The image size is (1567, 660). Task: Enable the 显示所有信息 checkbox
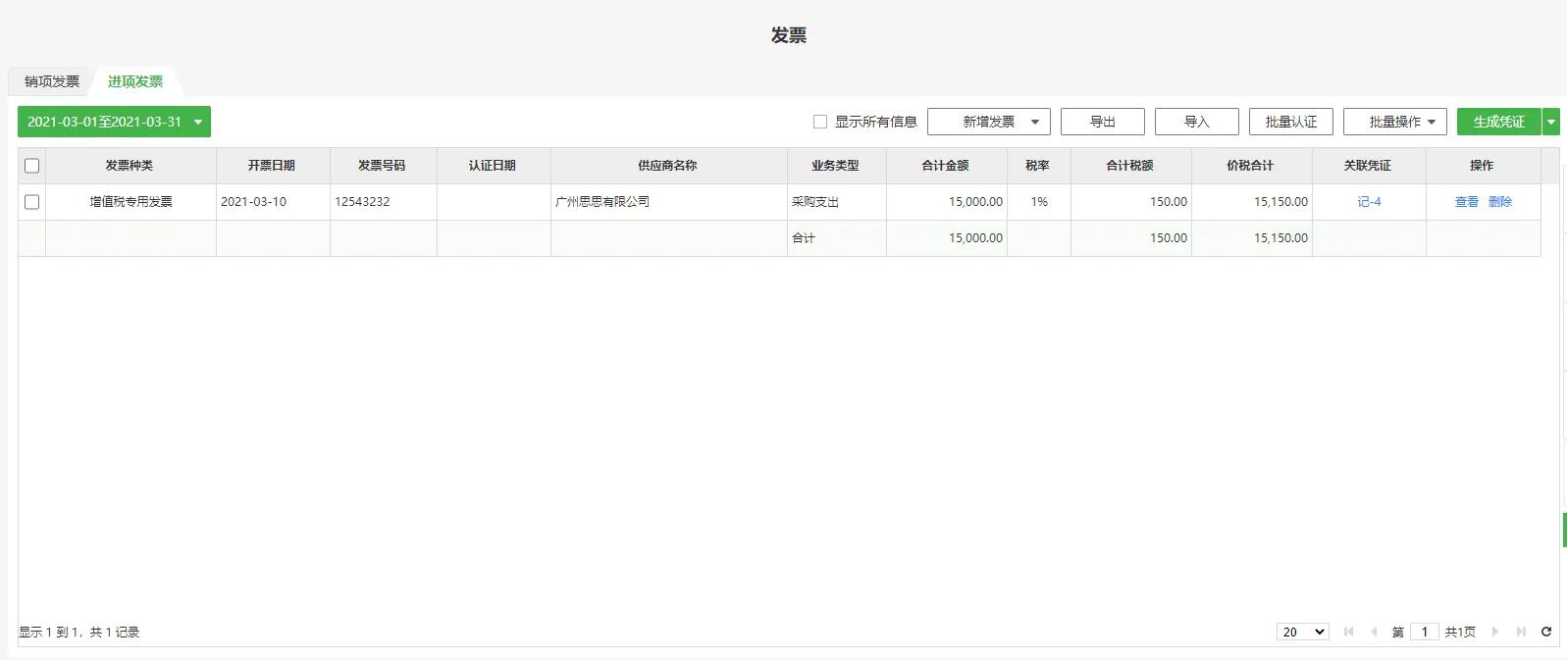[820, 122]
